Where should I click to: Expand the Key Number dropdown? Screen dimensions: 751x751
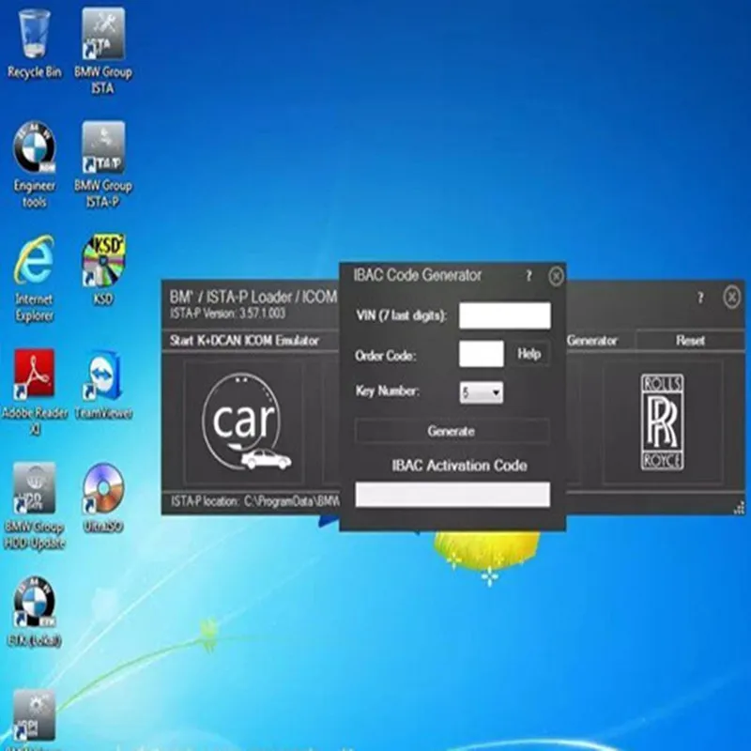pyautogui.click(x=482, y=392)
